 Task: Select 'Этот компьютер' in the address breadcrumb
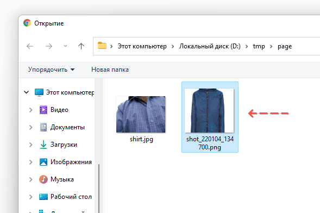pyautogui.click(x=142, y=46)
